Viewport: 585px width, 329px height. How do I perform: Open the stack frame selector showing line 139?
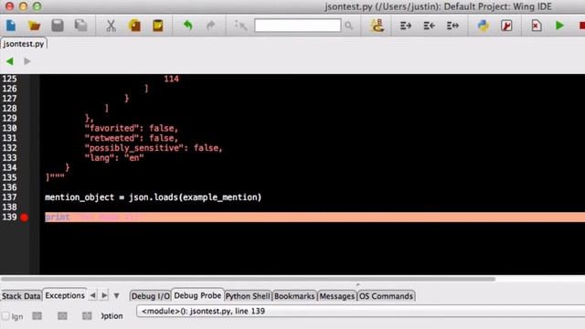tap(360, 311)
